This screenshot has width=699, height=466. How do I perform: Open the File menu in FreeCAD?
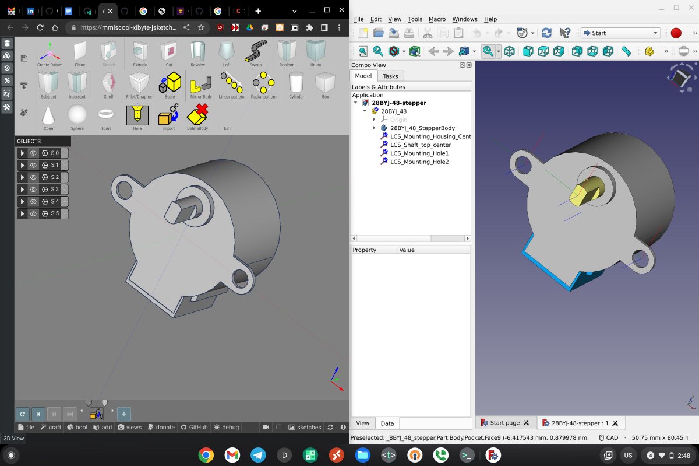point(359,19)
